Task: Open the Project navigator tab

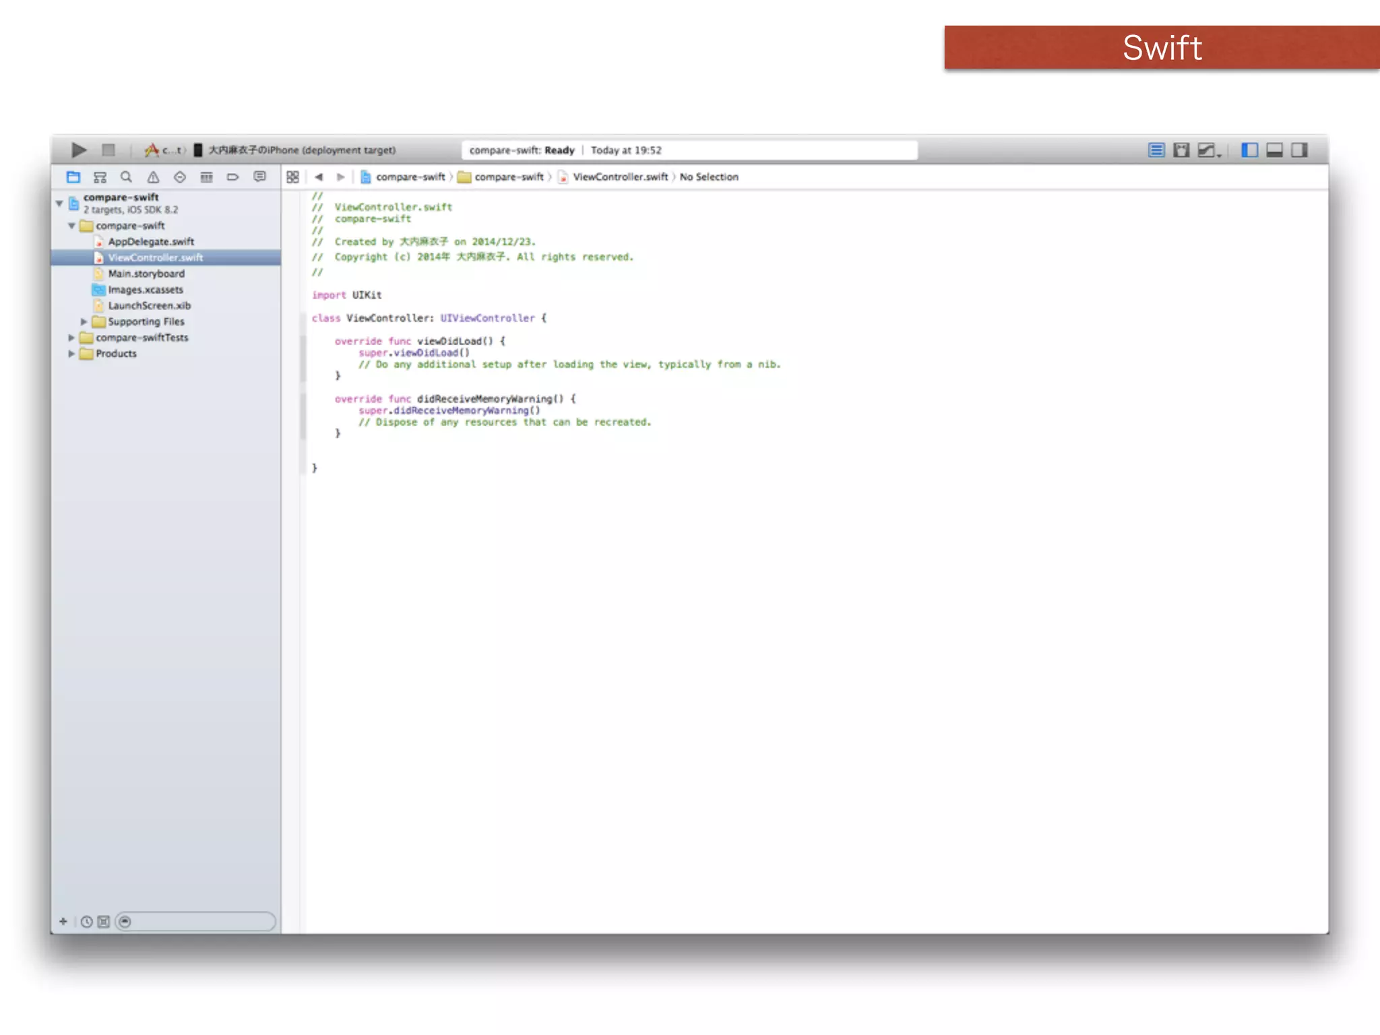Action: click(73, 177)
